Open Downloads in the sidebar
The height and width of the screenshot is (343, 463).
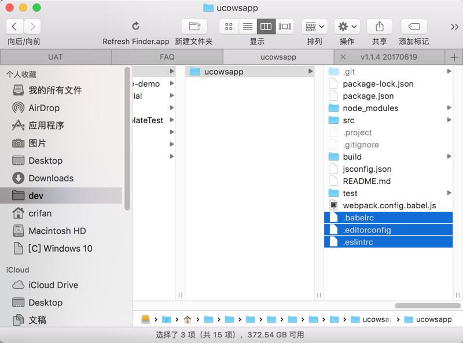pos(61,178)
